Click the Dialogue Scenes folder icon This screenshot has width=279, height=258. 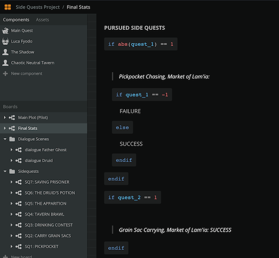pos(12,139)
